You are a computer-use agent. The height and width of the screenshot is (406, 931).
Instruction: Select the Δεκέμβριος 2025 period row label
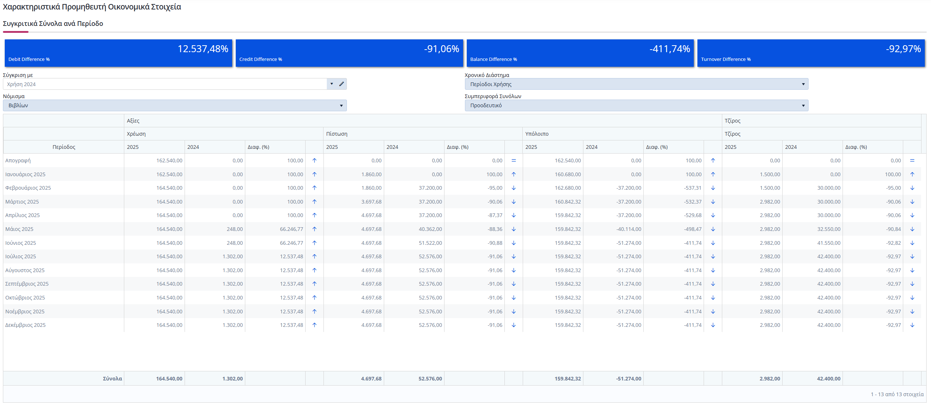coord(26,325)
